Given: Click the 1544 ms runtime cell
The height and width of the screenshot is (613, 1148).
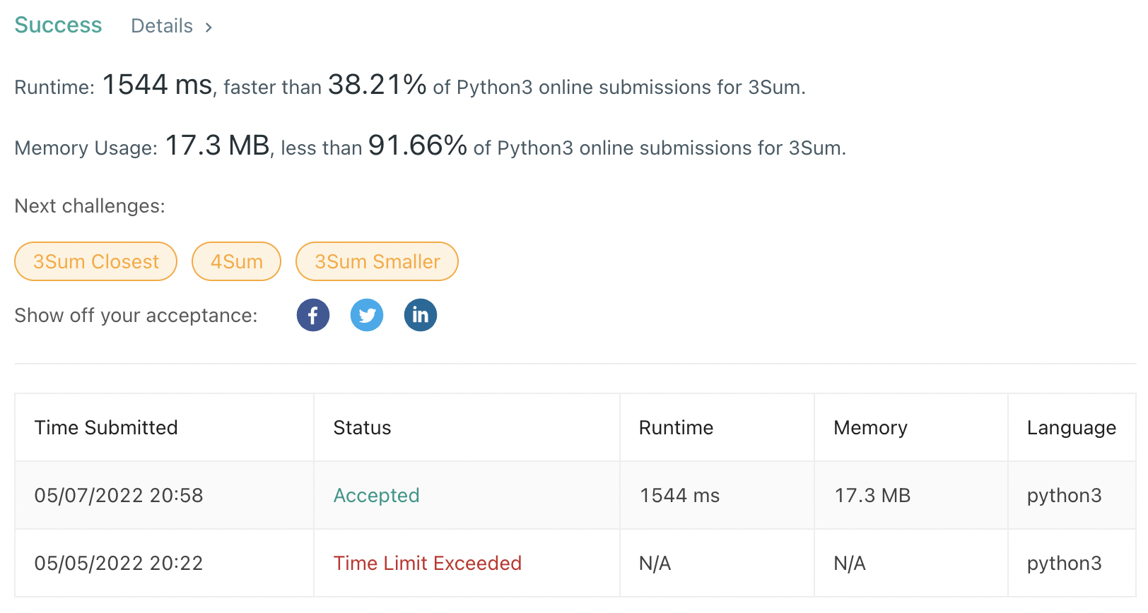Looking at the screenshot, I should (x=680, y=495).
